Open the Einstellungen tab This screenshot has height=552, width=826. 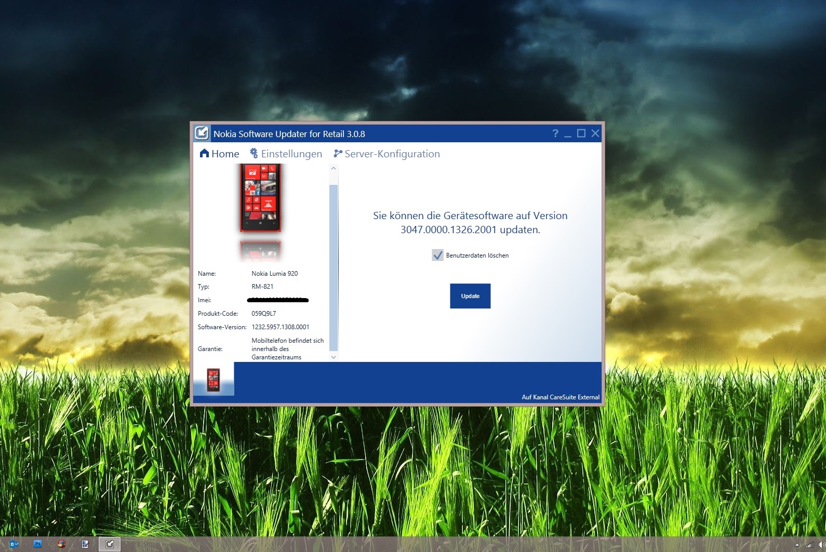pos(286,154)
